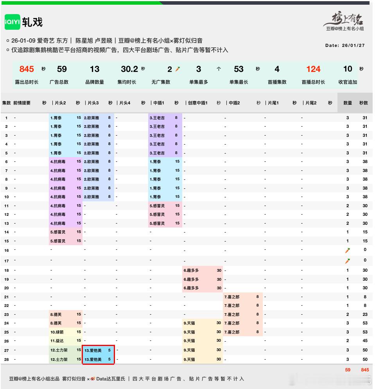The height and width of the screenshot is (389, 375).
Task: Switch to the 秒数 column tab
Action: [x=364, y=103]
